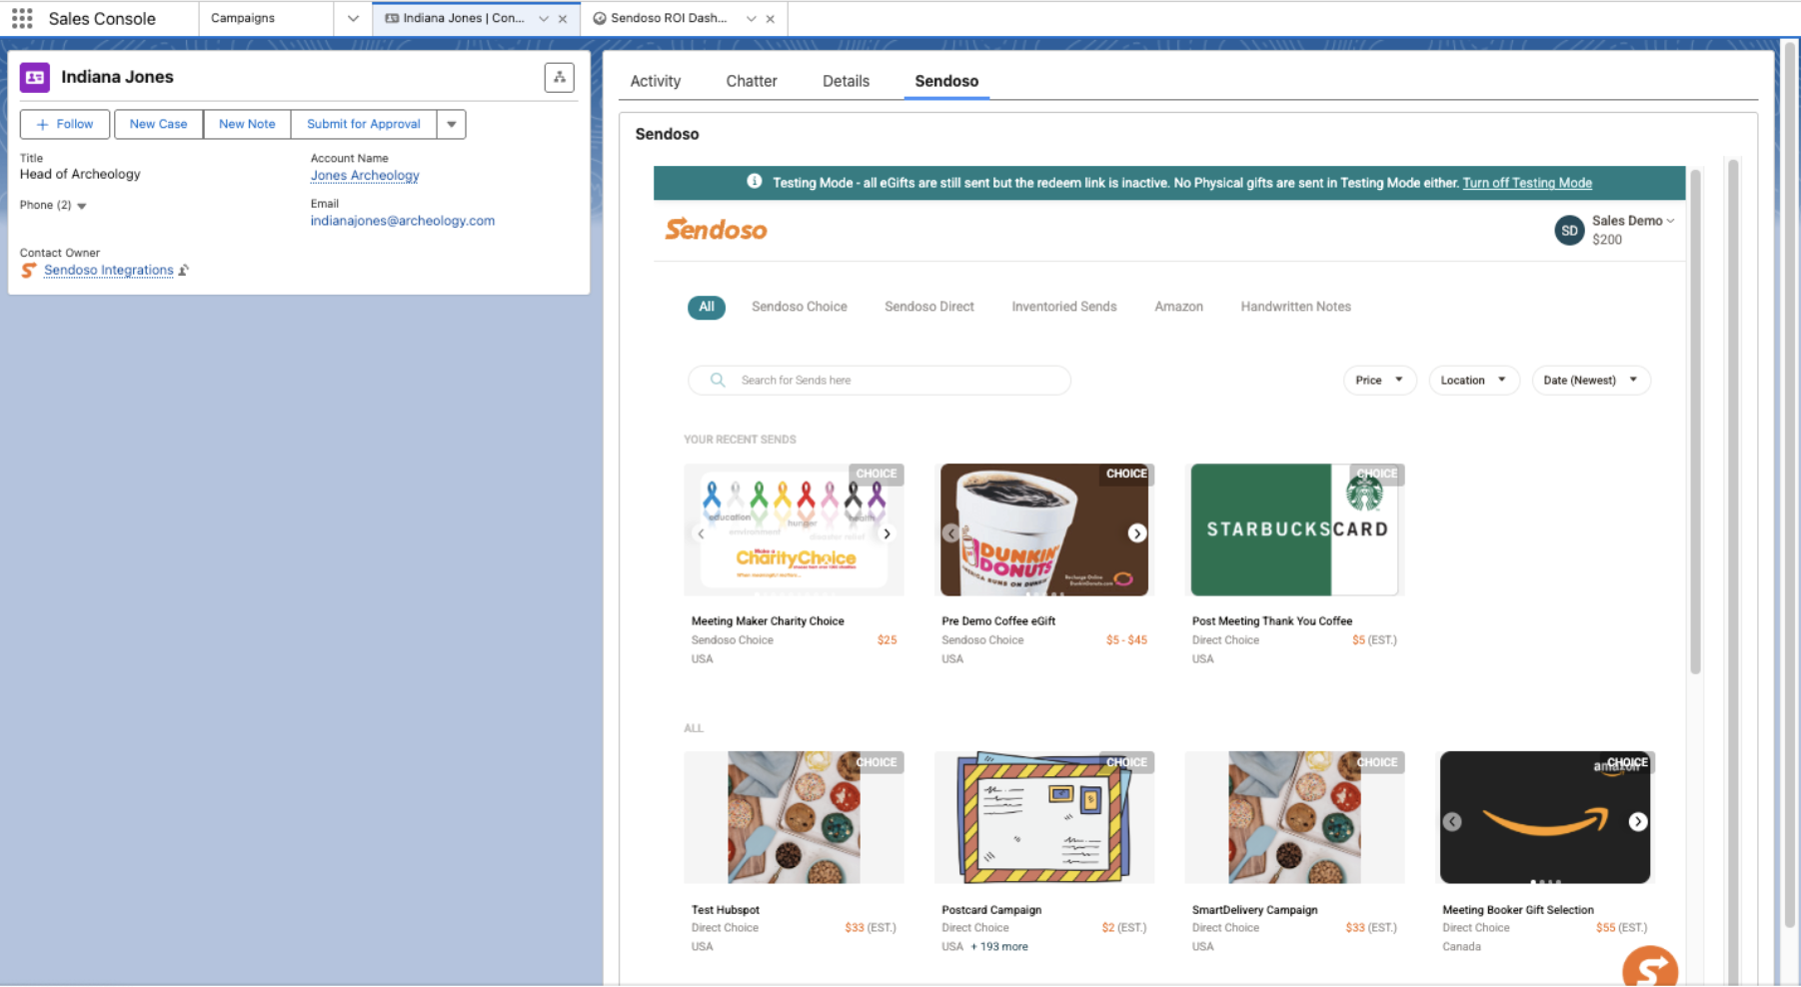Expand more actions next to Submit for Approval
This screenshot has width=1801, height=987.
tap(452, 124)
